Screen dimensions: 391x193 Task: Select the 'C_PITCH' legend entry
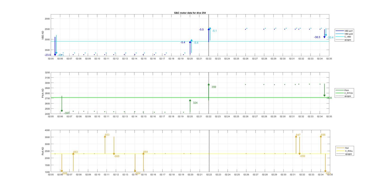[344, 93]
